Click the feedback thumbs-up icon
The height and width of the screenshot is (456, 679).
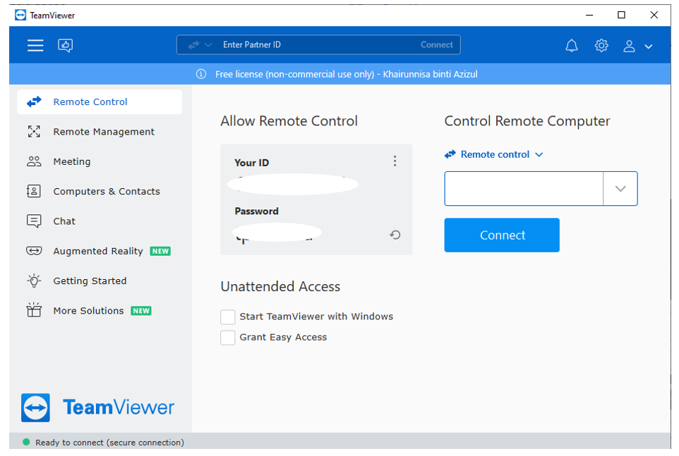[66, 45]
